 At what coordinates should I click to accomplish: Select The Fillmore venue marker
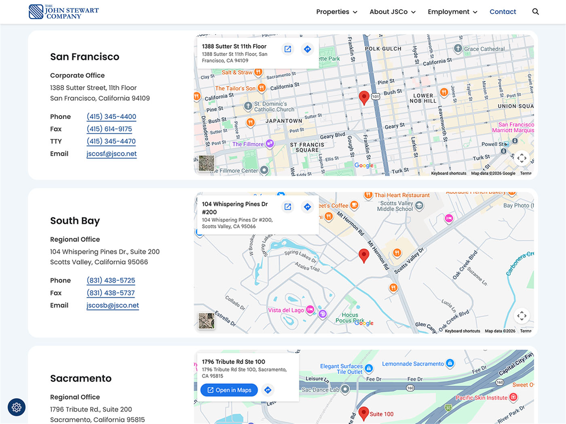coord(270,144)
